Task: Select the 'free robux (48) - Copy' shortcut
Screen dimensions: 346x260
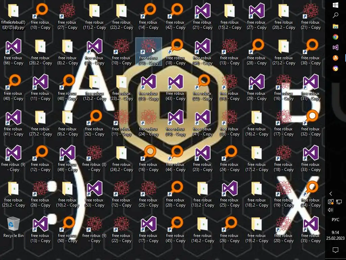Action: point(68,87)
